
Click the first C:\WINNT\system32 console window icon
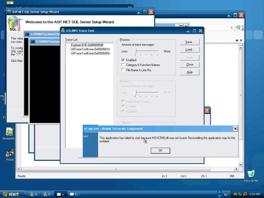(27, 34)
